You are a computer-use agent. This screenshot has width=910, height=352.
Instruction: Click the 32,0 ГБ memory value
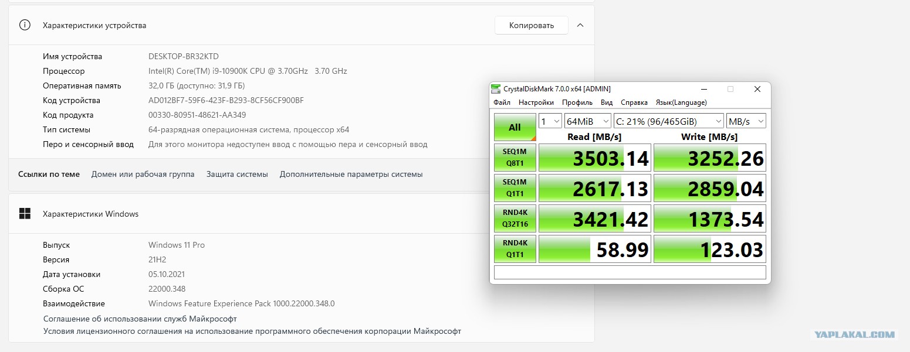click(197, 86)
